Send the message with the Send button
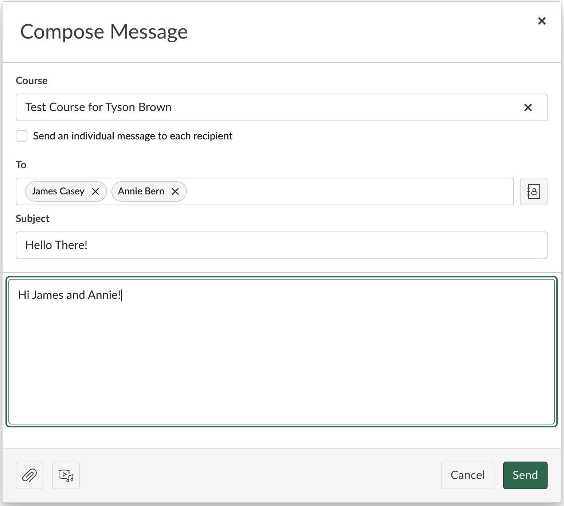Screen dimensions: 564x506 pyautogui.click(x=525, y=475)
